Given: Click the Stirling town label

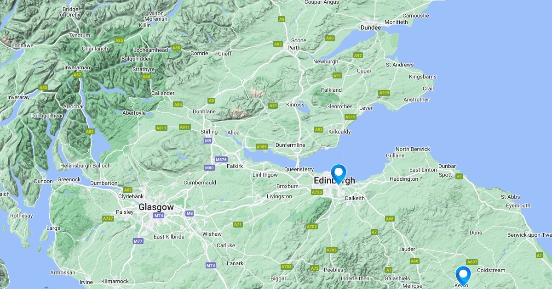Looking at the screenshot, I should 209,132.
